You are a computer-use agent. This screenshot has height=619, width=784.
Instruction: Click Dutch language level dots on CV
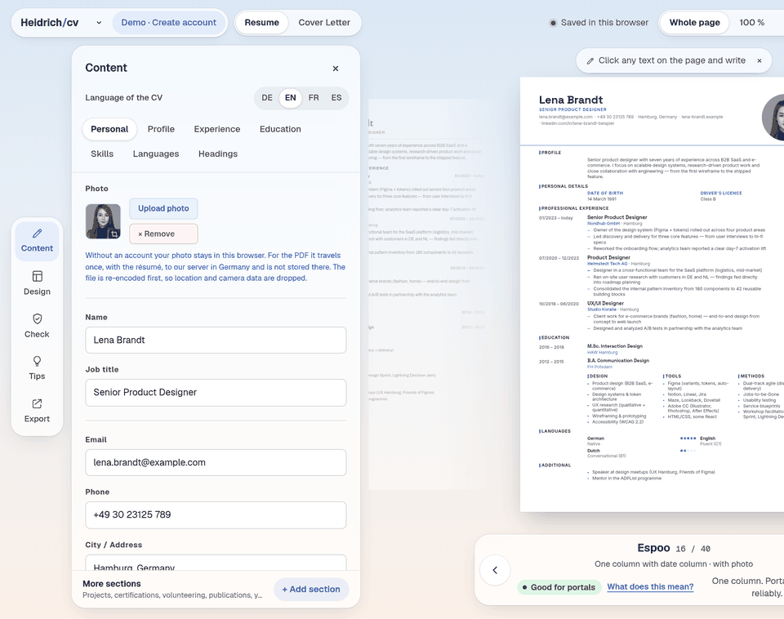click(688, 451)
